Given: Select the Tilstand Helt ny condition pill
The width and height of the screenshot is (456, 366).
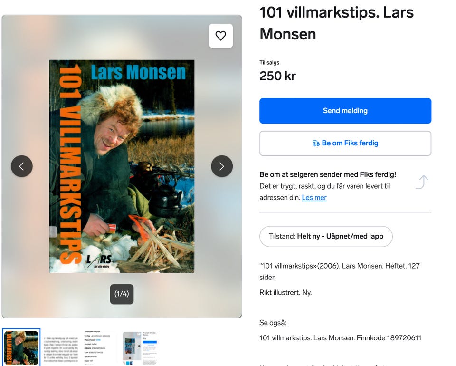Looking at the screenshot, I should click(326, 236).
